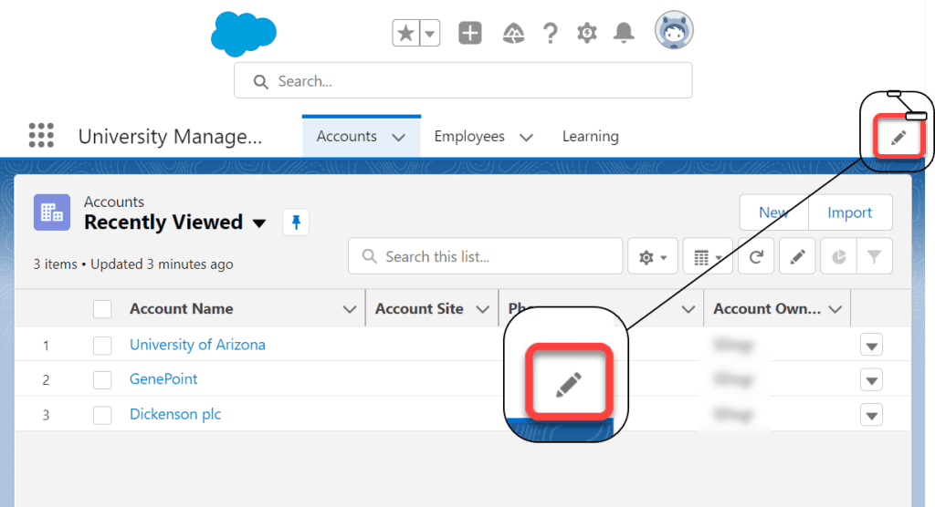Click the Import button
The height and width of the screenshot is (507, 935).
[850, 212]
